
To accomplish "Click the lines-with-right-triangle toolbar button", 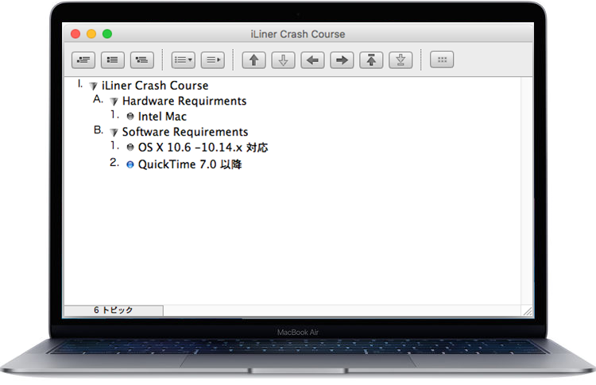I will [x=212, y=60].
